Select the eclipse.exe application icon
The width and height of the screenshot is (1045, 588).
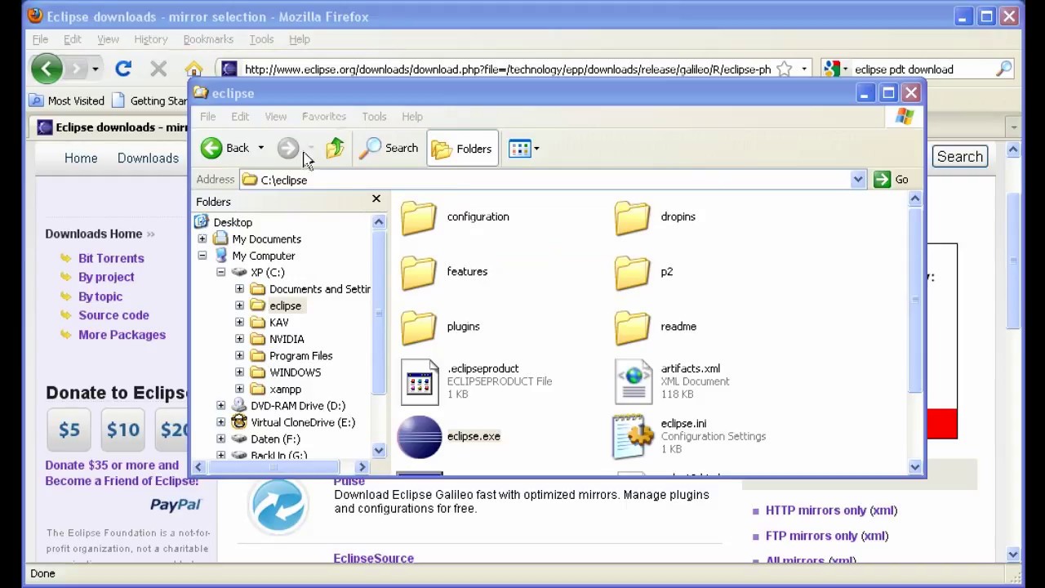[x=420, y=437]
